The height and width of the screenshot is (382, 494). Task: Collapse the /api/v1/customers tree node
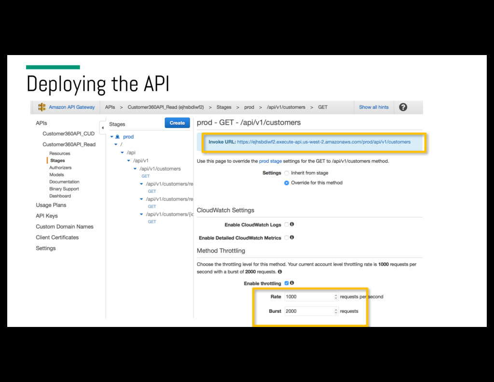point(135,169)
